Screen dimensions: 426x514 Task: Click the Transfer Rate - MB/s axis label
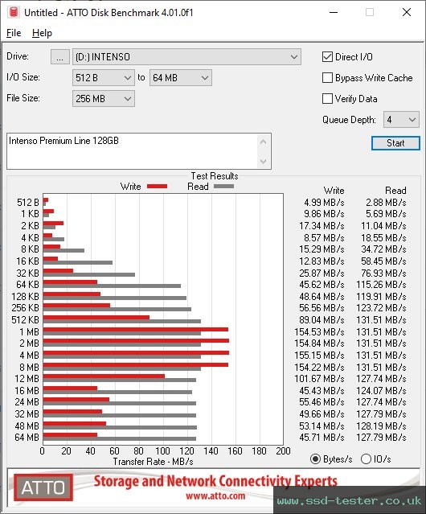153,462
